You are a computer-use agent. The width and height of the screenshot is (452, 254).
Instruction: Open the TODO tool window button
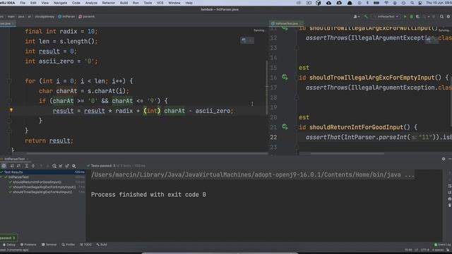85,245
